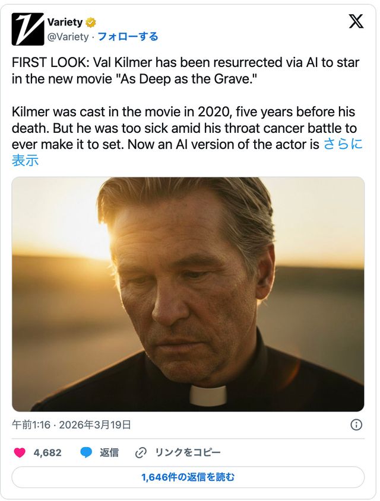
Task: Open the priest photo in the tweet
Action: (x=188, y=294)
